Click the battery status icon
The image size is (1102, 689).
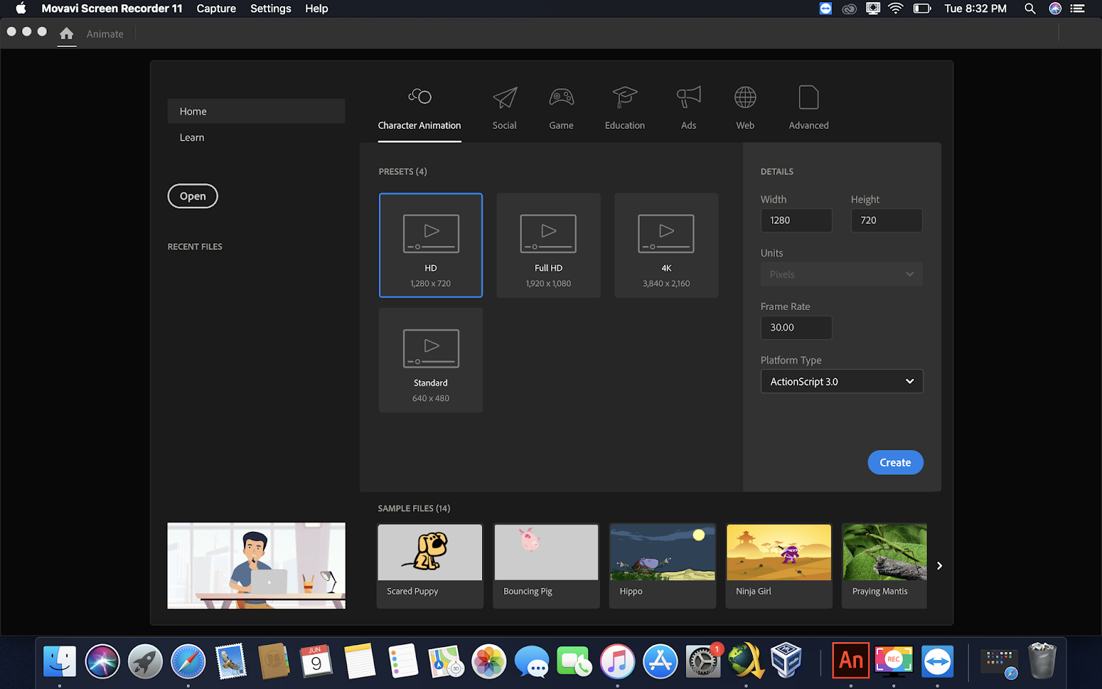point(922,8)
